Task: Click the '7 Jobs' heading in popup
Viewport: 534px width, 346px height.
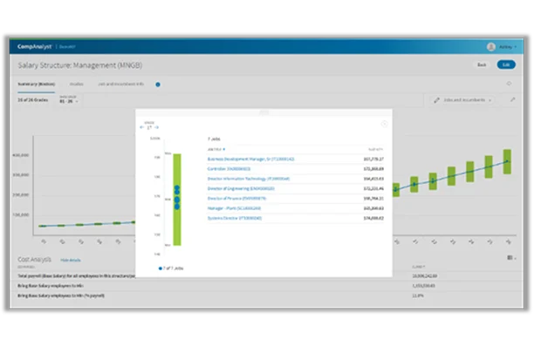Action: pos(214,139)
